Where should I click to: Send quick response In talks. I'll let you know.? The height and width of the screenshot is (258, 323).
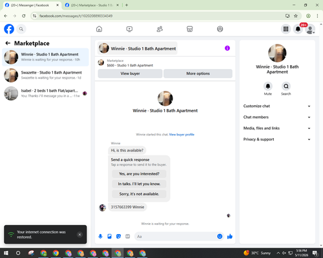tap(139, 184)
